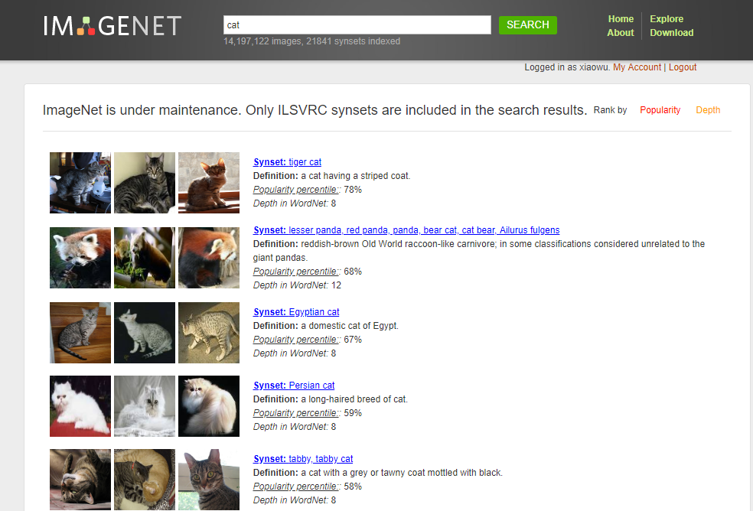
Task: Click first tiger cat thumbnail on the desk
Action: 80,183
